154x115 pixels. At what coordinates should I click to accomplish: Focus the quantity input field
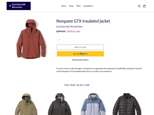(x=62, y=39)
